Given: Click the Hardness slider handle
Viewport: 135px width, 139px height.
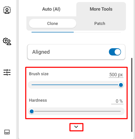Looking at the screenshot, I should click(x=32, y=111).
